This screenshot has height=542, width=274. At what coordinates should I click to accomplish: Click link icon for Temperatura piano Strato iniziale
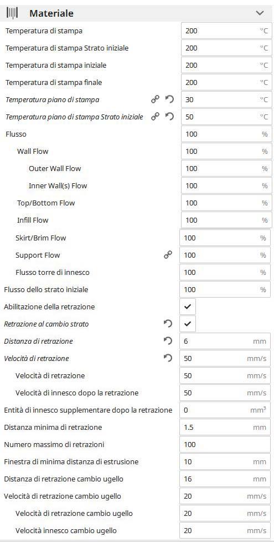pos(156,117)
